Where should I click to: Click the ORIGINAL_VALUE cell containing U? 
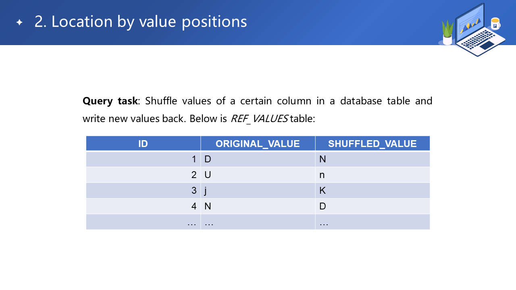(258, 175)
